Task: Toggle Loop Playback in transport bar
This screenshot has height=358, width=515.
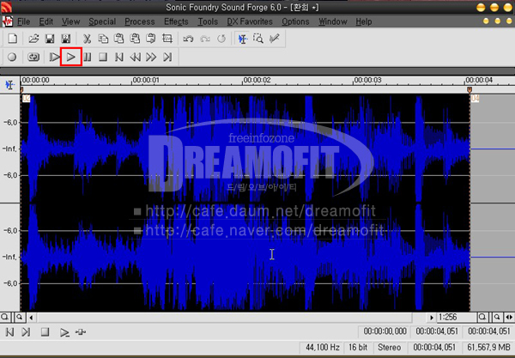Action: click(33, 58)
